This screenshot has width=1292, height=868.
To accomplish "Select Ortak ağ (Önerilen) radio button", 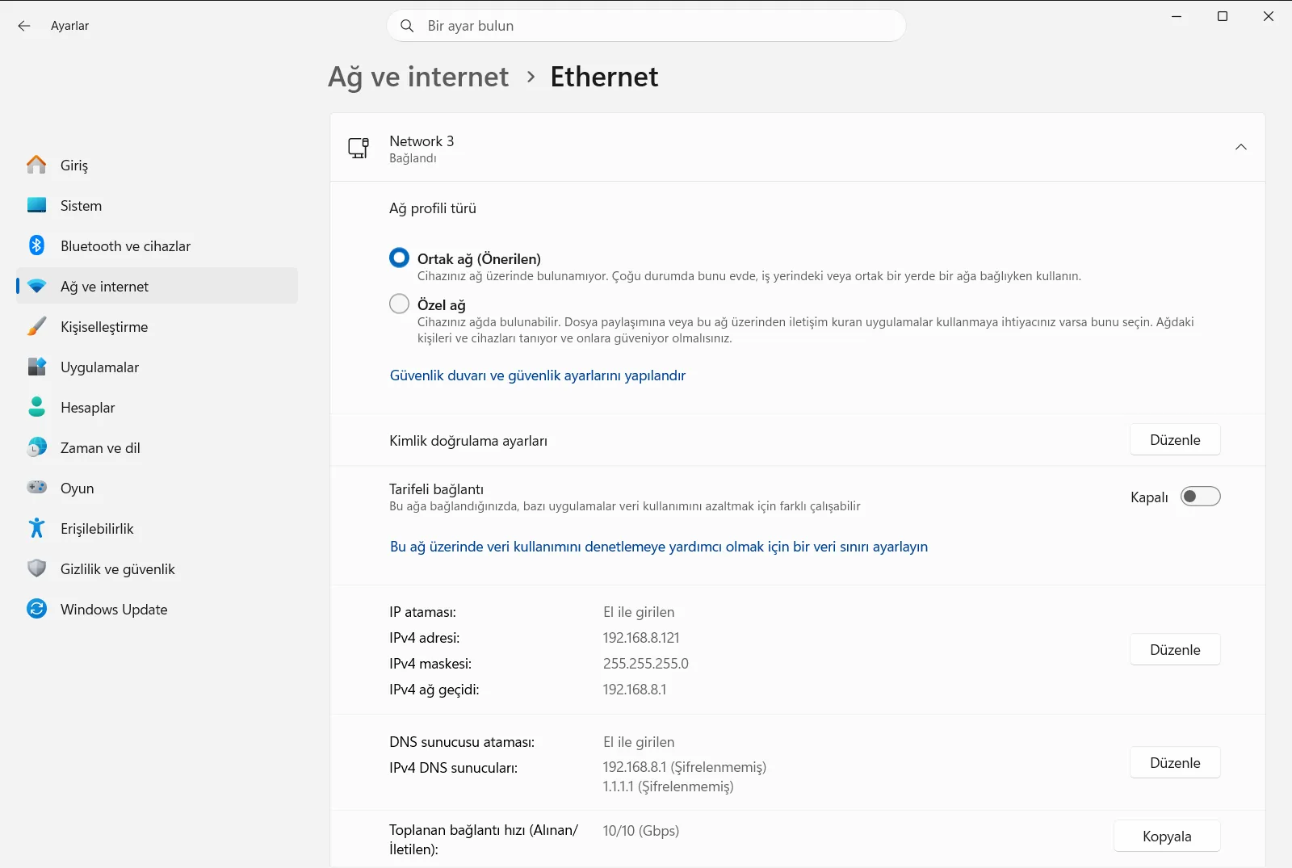I will (399, 258).
